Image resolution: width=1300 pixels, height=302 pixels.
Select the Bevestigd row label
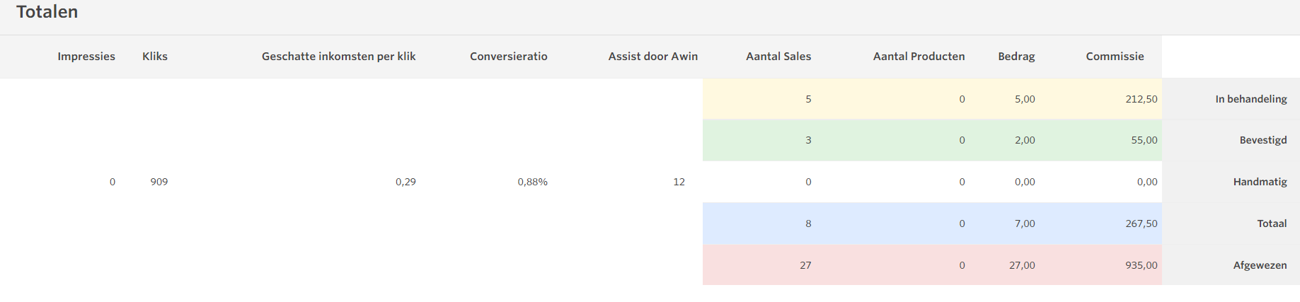coord(1263,140)
